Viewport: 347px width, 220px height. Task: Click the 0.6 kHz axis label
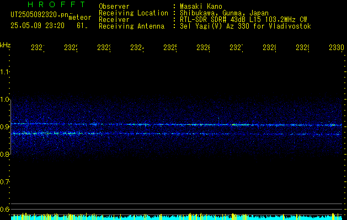tap(4, 209)
